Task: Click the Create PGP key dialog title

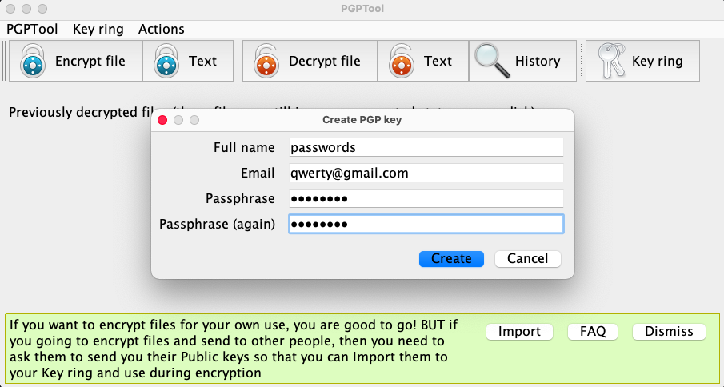Action: 362,120
